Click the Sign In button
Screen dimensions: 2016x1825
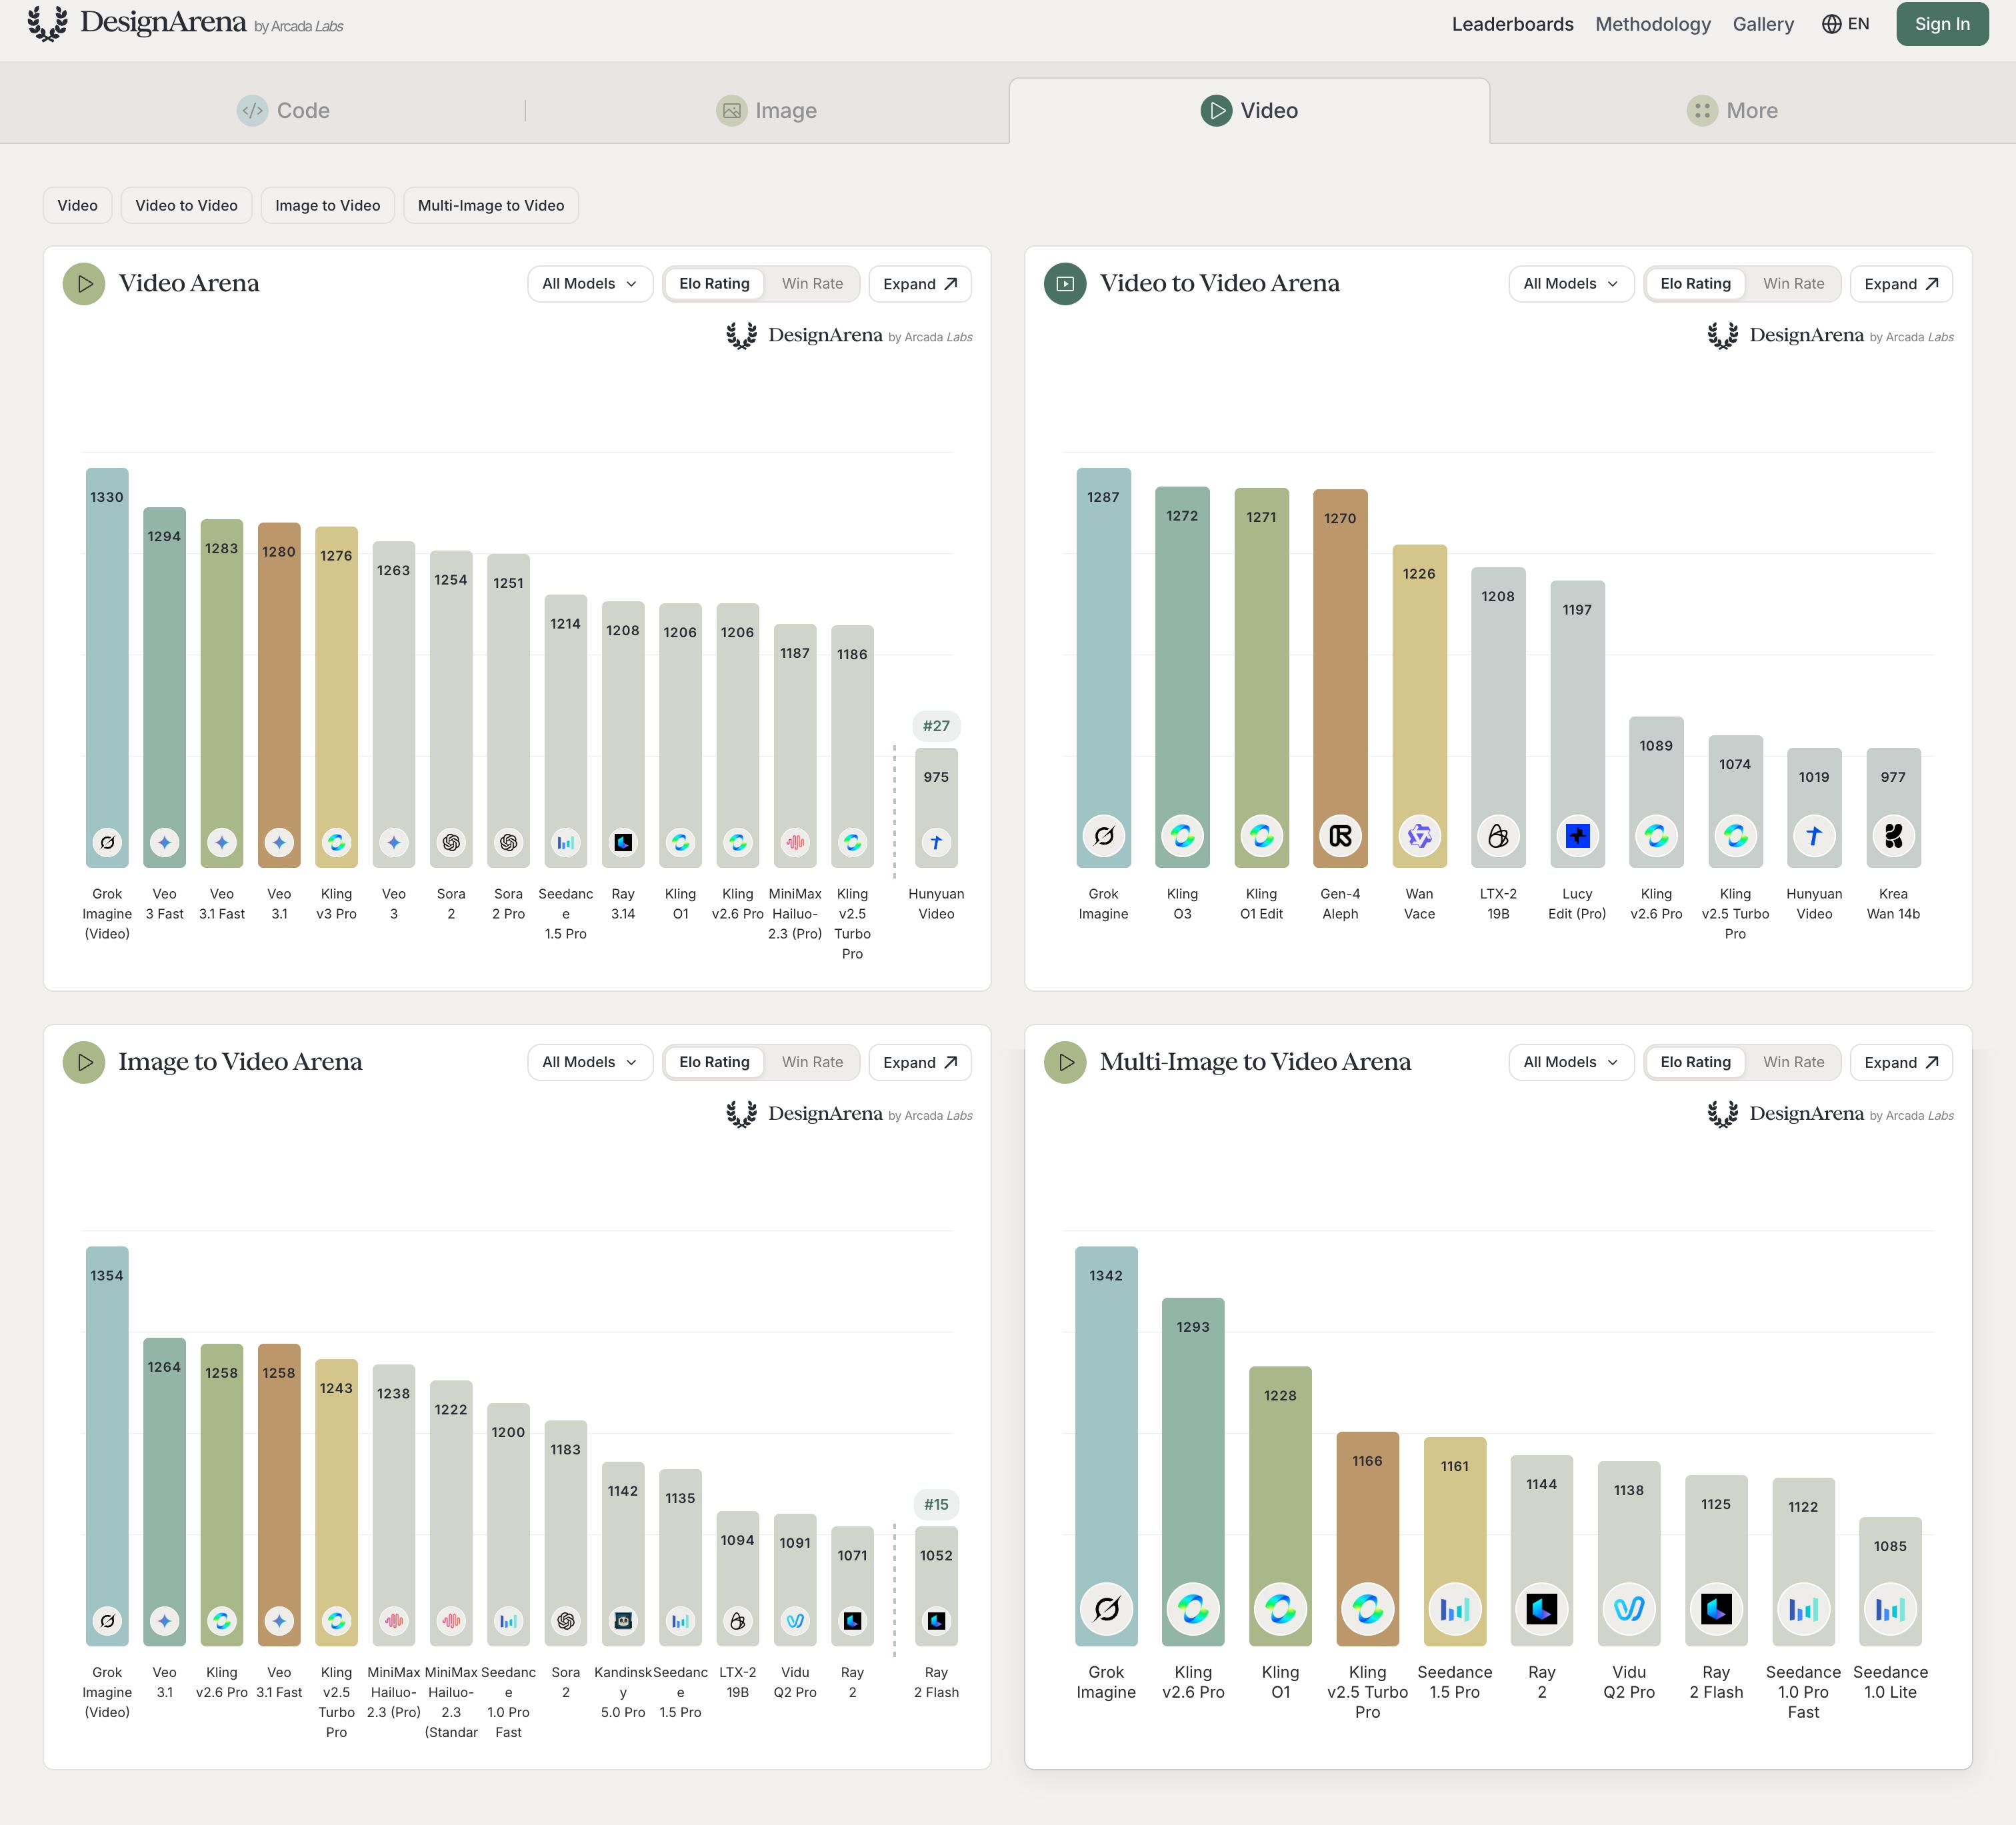pyautogui.click(x=1942, y=24)
